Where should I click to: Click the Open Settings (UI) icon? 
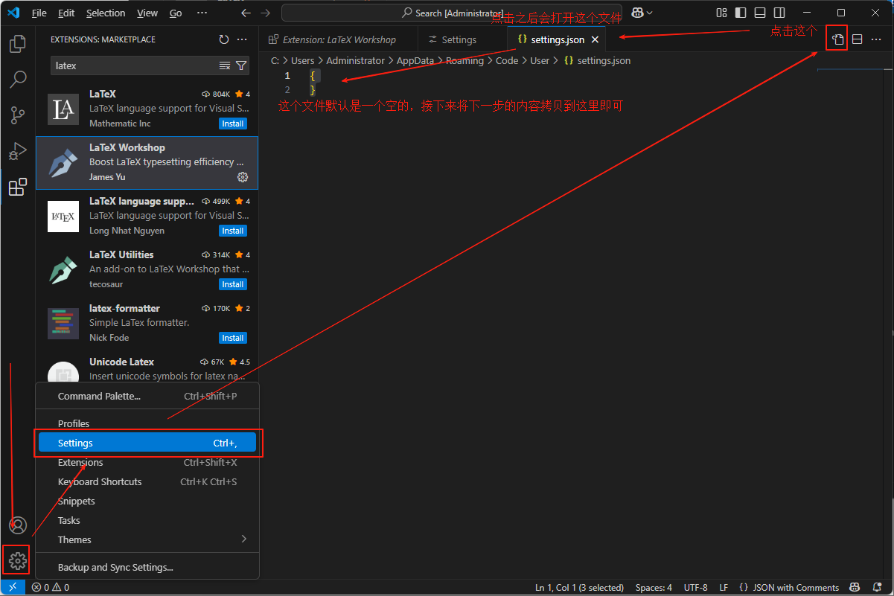point(837,39)
